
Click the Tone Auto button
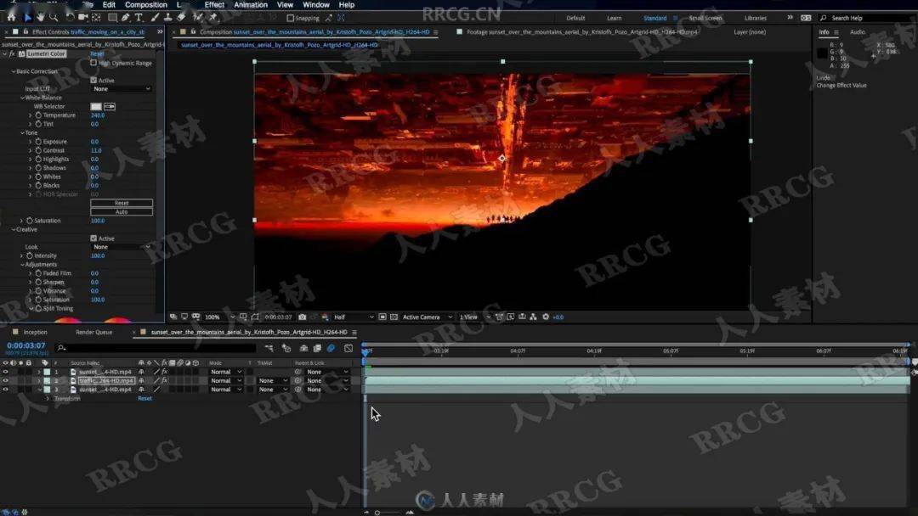pyautogui.click(x=122, y=211)
